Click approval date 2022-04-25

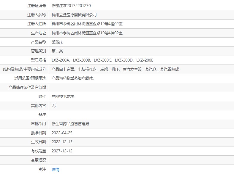click(x=62, y=133)
